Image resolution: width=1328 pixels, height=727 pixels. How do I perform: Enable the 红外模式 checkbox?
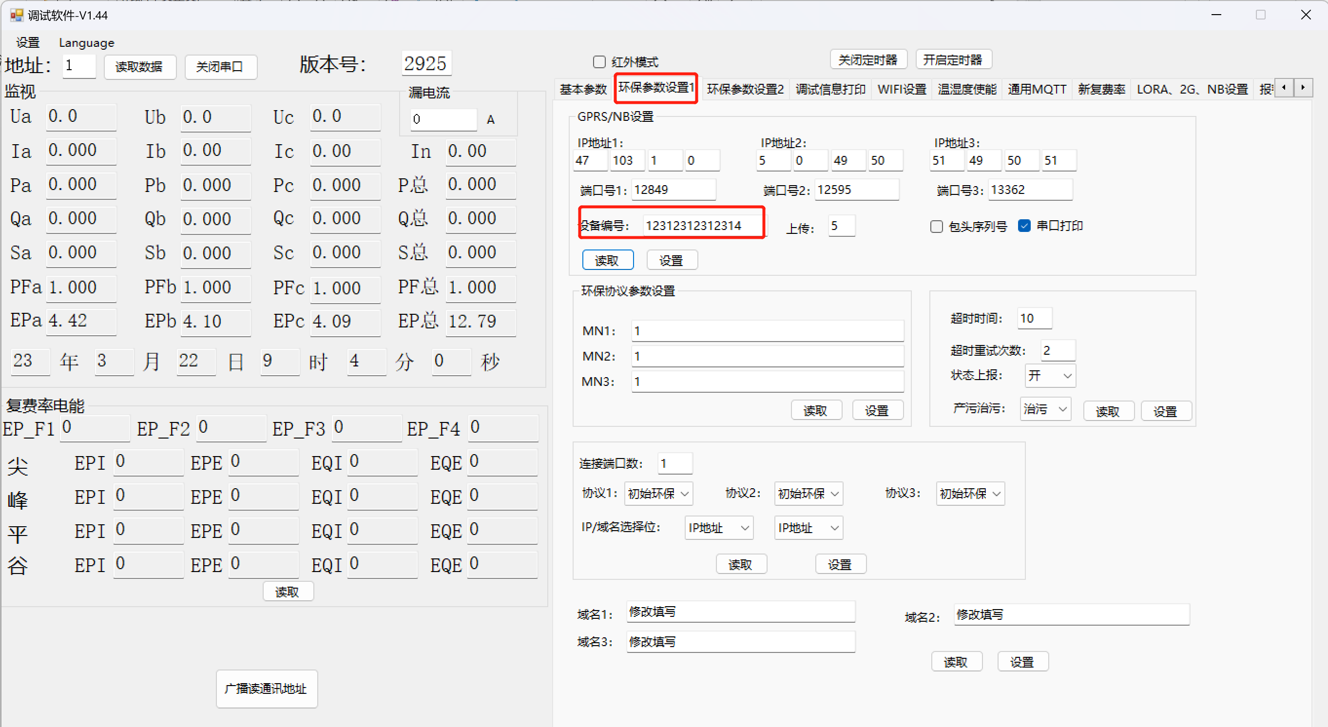(x=599, y=62)
